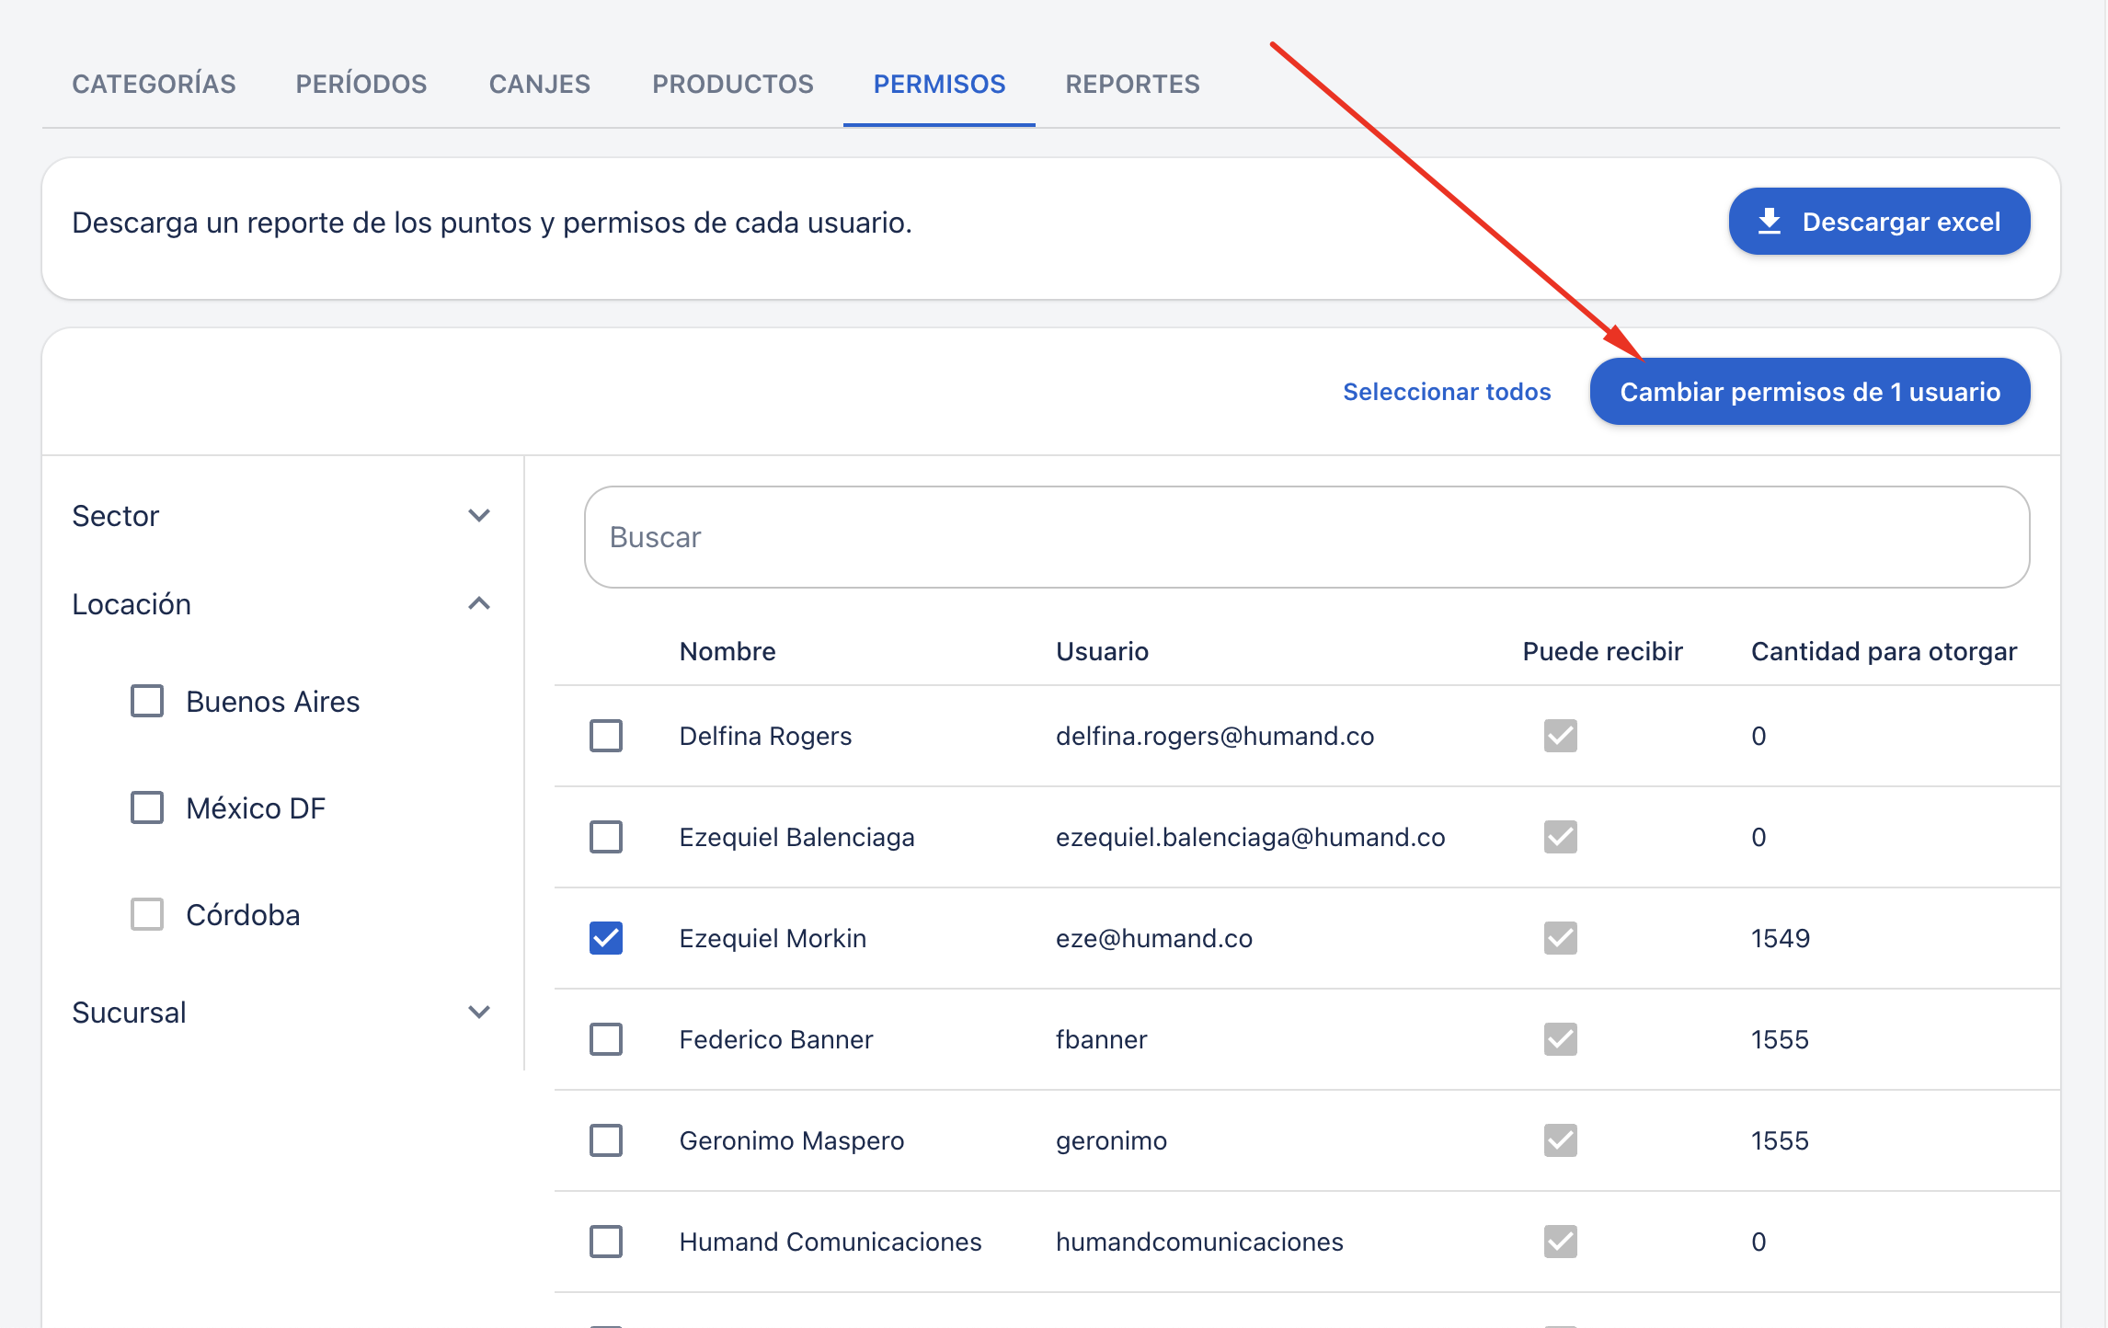The height and width of the screenshot is (1328, 2108).
Task: Click Puede recibir checkmark for Geronimo Maspero
Action: pyautogui.click(x=1561, y=1140)
